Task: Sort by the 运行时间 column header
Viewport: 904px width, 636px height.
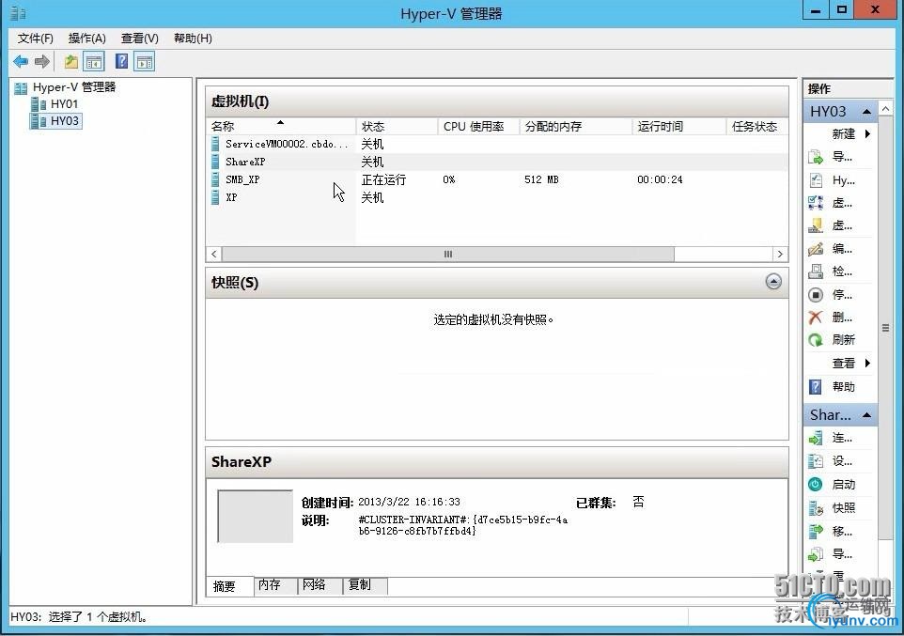Action: click(679, 126)
